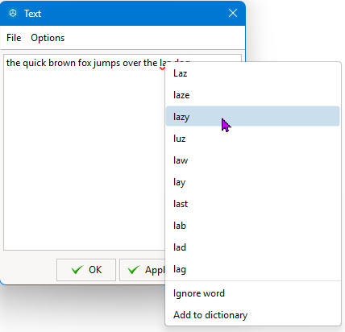Pick 'lab' from spelling suggestions
Screen dimensions: 345x332
pos(252,226)
